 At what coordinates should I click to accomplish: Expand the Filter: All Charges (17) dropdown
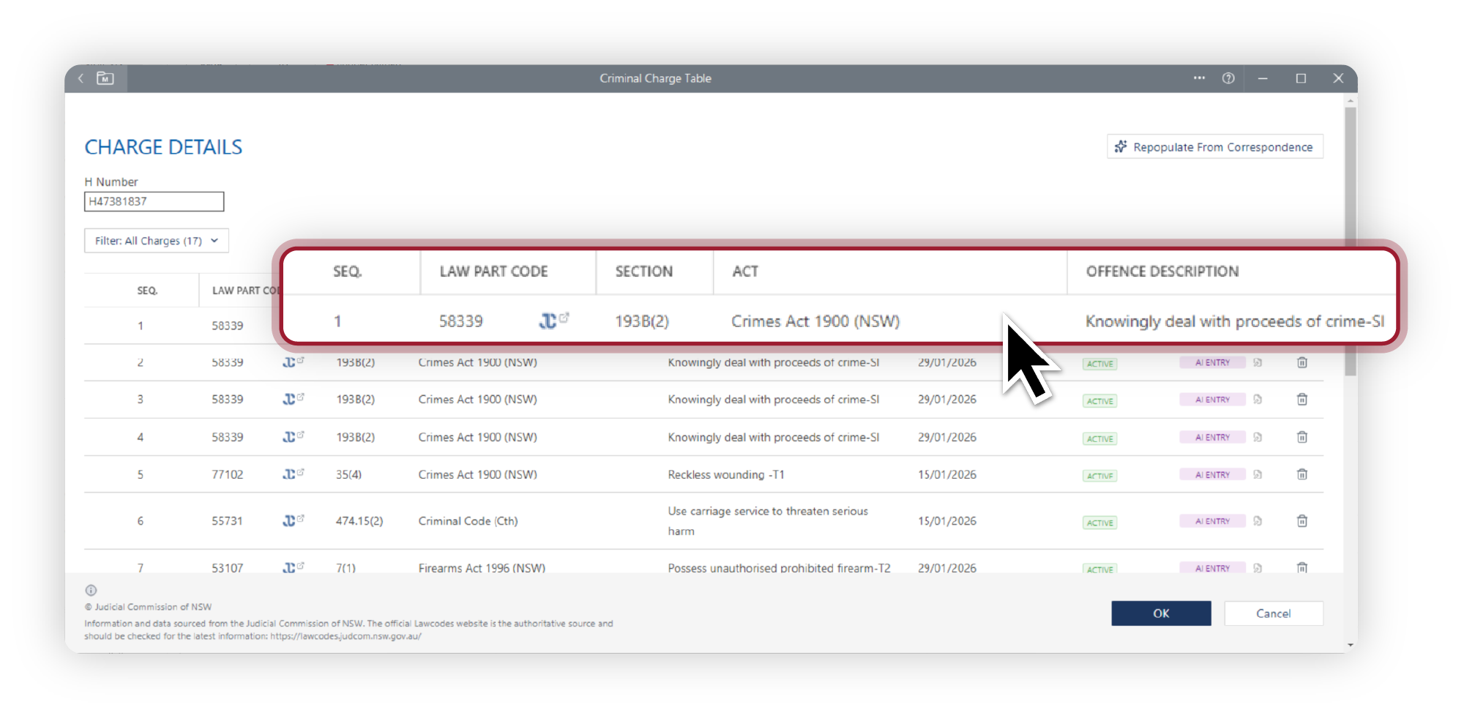click(x=157, y=241)
